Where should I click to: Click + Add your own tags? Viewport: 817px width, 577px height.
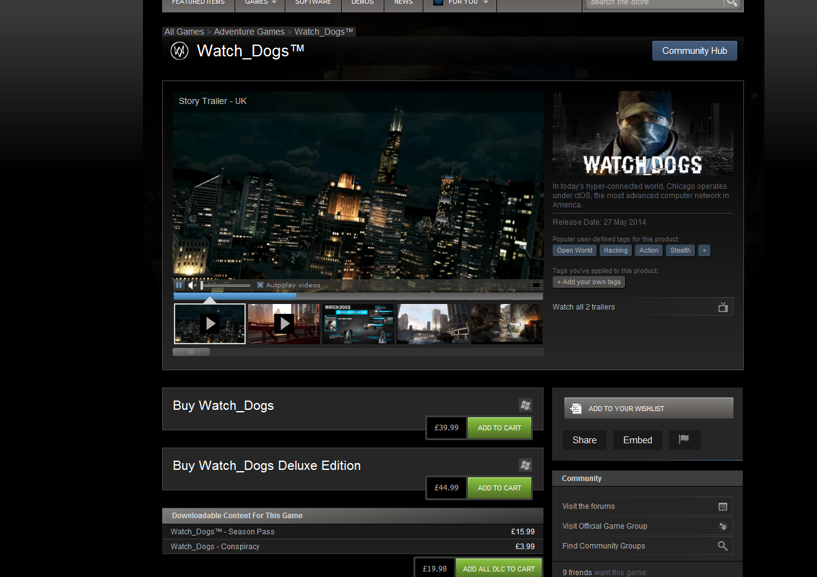click(589, 282)
